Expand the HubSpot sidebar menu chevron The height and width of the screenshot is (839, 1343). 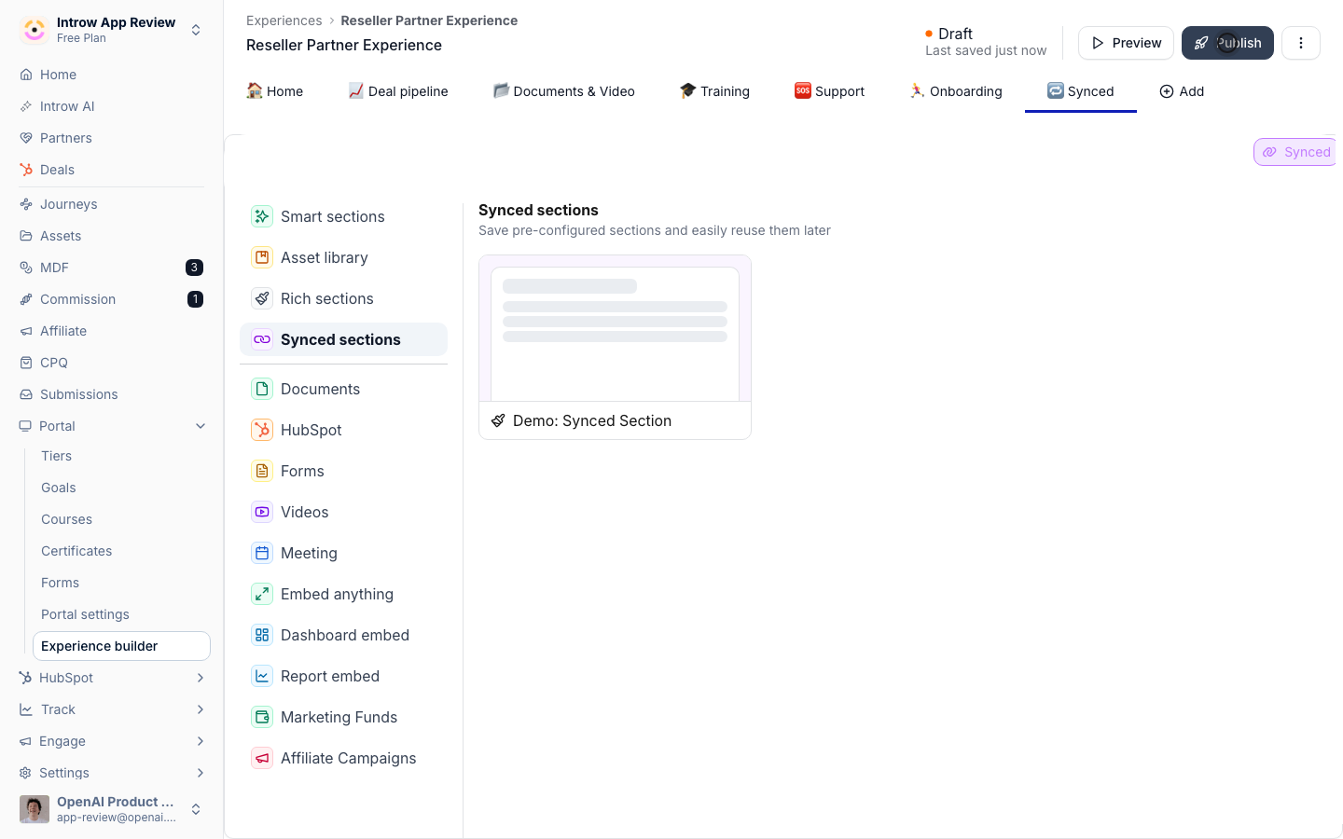click(x=201, y=678)
